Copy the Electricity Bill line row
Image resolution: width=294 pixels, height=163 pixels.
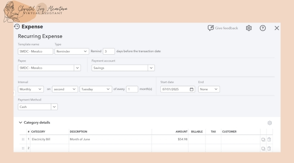[263, 139]
